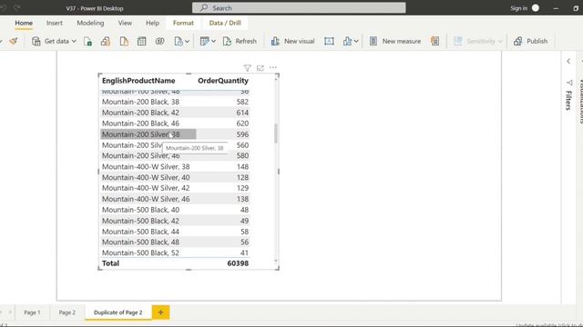Select the row Mountain-200 Black, 42

coord(175,113)
